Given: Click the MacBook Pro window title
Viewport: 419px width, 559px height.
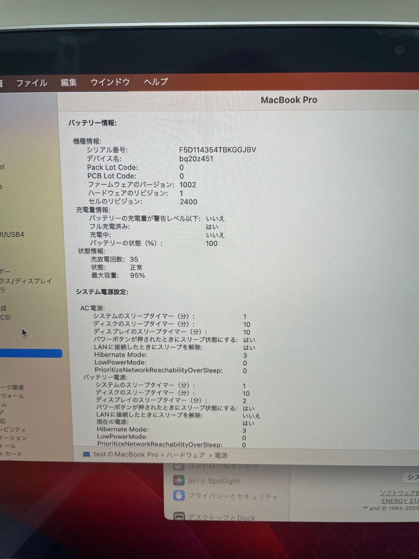Looking at the screenshot, I should [289, 100].
